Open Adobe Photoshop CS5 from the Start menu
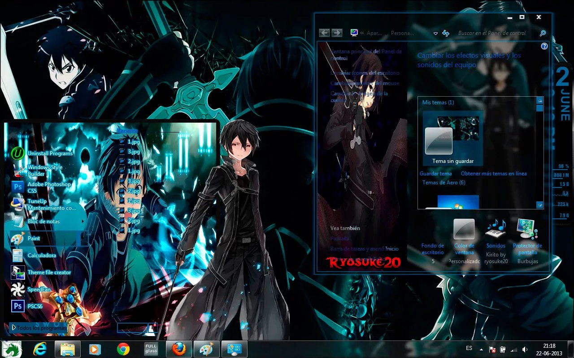 [43, 188]
